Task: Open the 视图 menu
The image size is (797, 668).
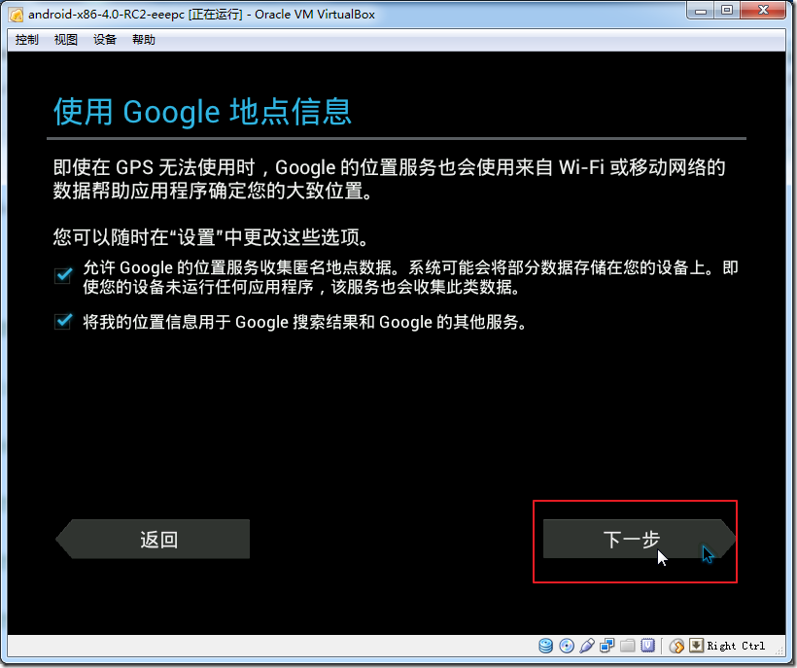Action: (65, 39)
